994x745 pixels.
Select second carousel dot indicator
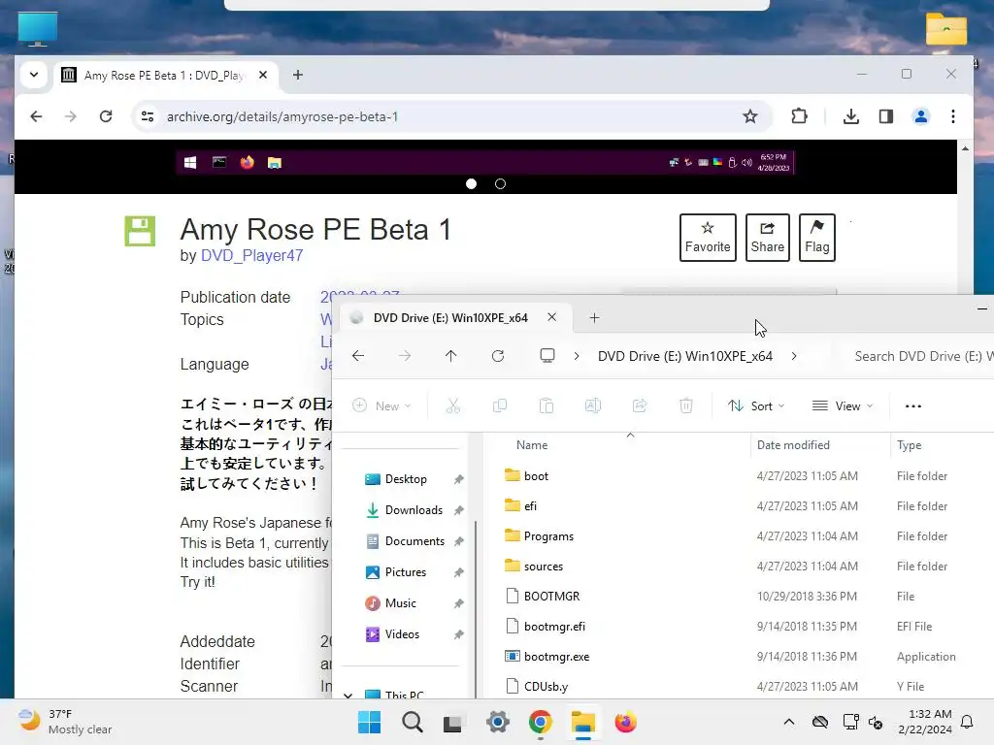coord(500,183)
